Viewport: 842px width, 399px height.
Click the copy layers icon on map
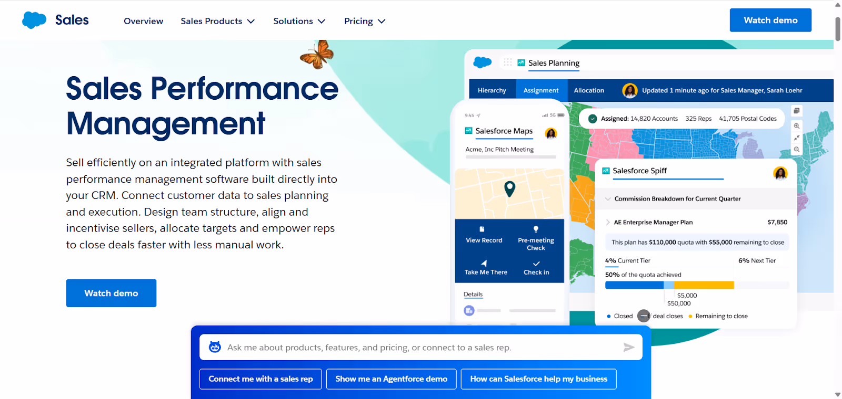click(x=797, y=111)
